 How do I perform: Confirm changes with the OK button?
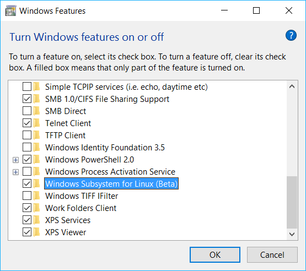215,255
